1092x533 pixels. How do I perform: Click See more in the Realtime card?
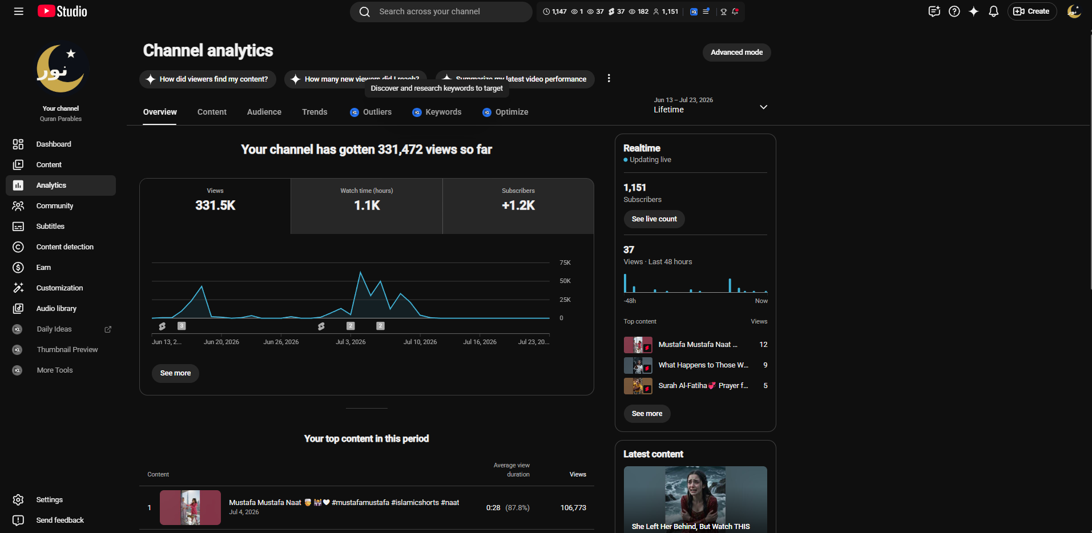click(647, 414)
